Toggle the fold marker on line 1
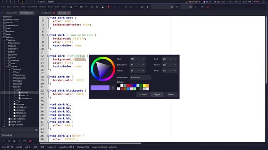The height and width of the screenshot is (150, 268). click(x=48, y=17)
